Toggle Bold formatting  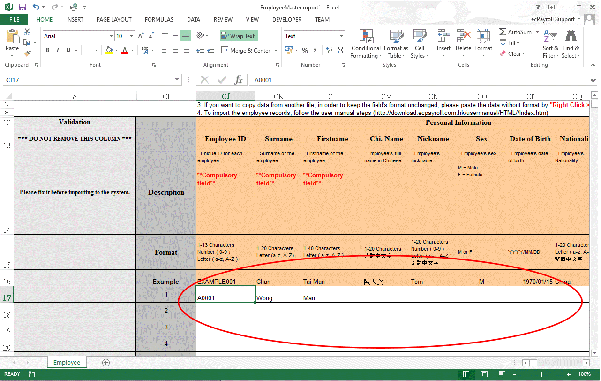pyautogui.click(x=47, y=51)
